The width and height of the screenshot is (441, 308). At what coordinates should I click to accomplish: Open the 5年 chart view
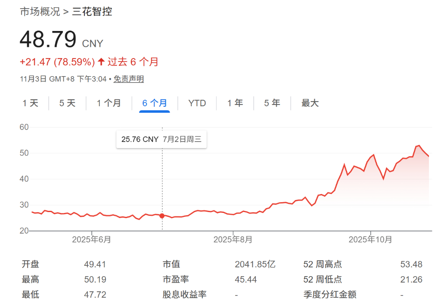(272, 103)
